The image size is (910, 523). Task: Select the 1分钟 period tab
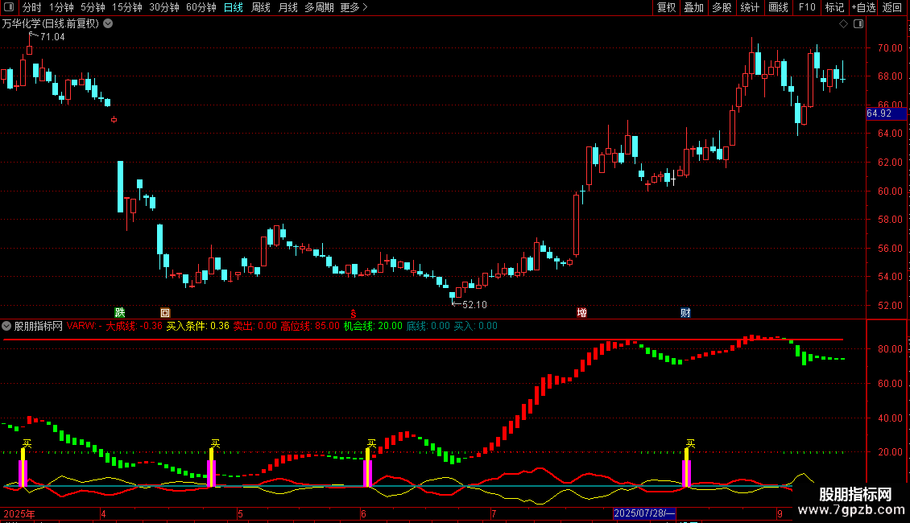pyautogui.click(x=61, y=7)
